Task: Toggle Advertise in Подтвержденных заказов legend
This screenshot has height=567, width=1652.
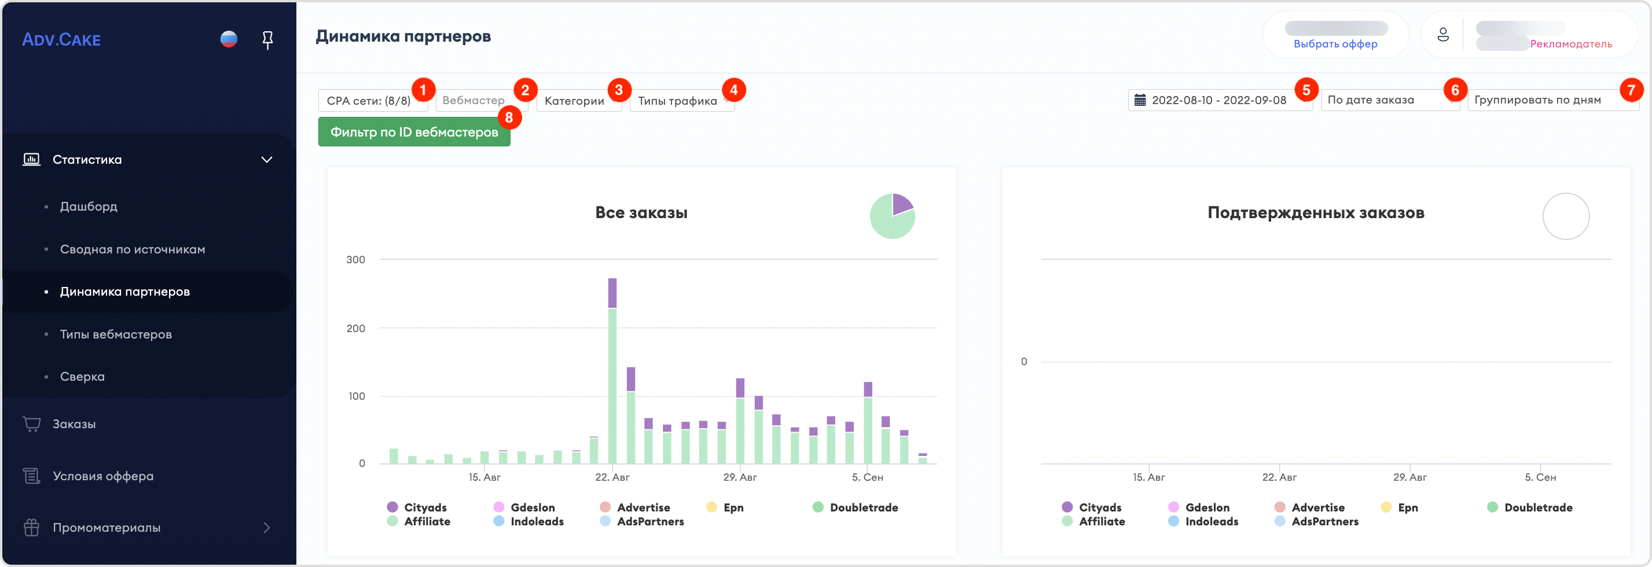Action: click(x=1310, y=507)
